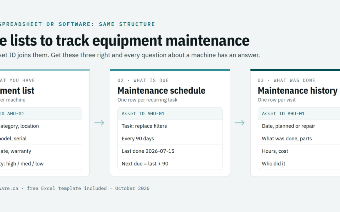Click the 'Maintenance history' card heading
The width and height of the screenshot is (340, 212).
(x=297, y=91)
